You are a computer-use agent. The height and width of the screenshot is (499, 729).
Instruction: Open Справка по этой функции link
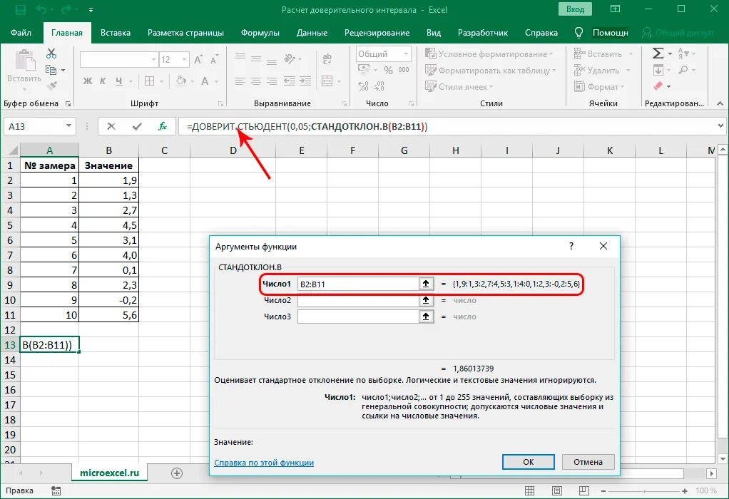click(x=264, y=463)
